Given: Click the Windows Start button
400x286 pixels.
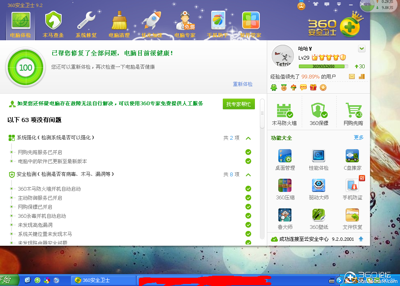Looking at the screenshot, I should [x=9, y=280].
